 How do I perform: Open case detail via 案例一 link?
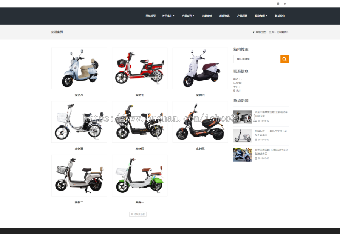point(139,202)
